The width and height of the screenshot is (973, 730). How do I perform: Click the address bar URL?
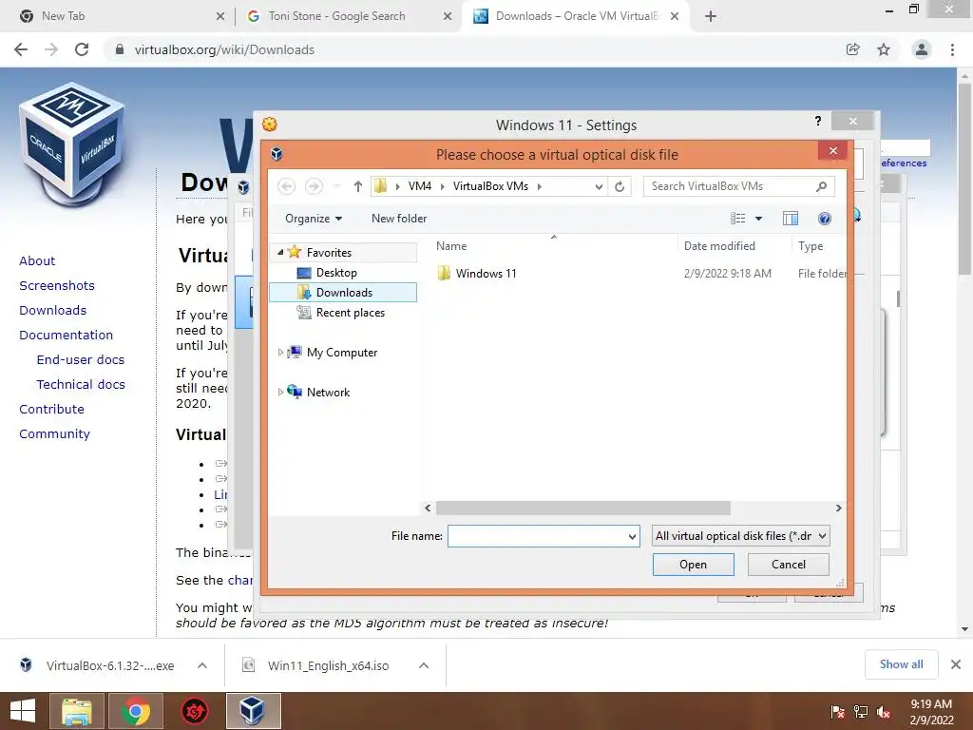[224, 49]
